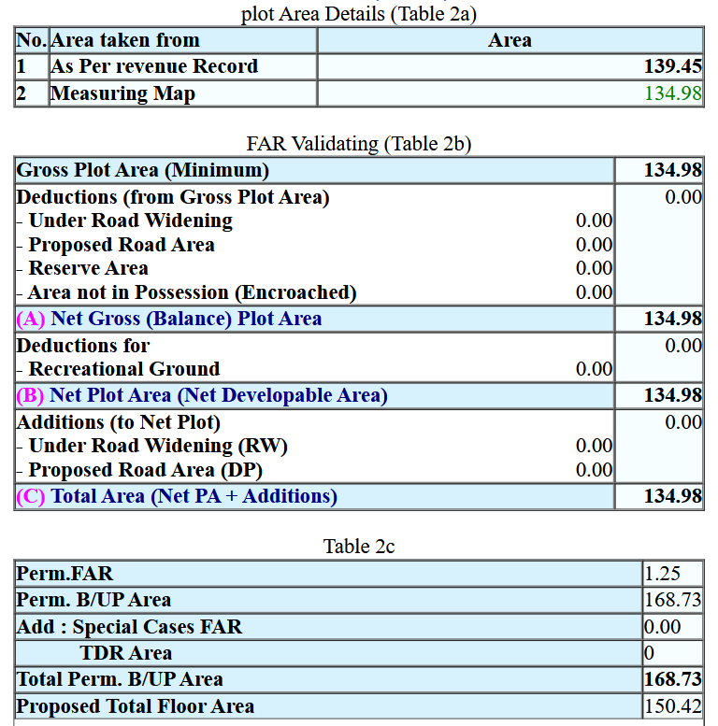Select the green 134.98 Measuring Map value
Screen dimensions: 718x726
672,93
